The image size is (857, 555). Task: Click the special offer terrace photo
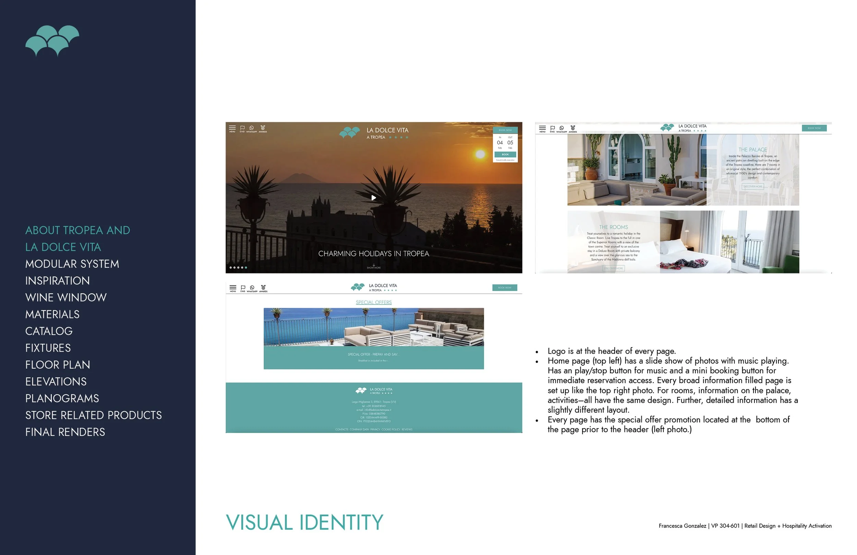tap(374, 327)
